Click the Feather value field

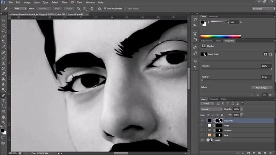click(266, 77)
